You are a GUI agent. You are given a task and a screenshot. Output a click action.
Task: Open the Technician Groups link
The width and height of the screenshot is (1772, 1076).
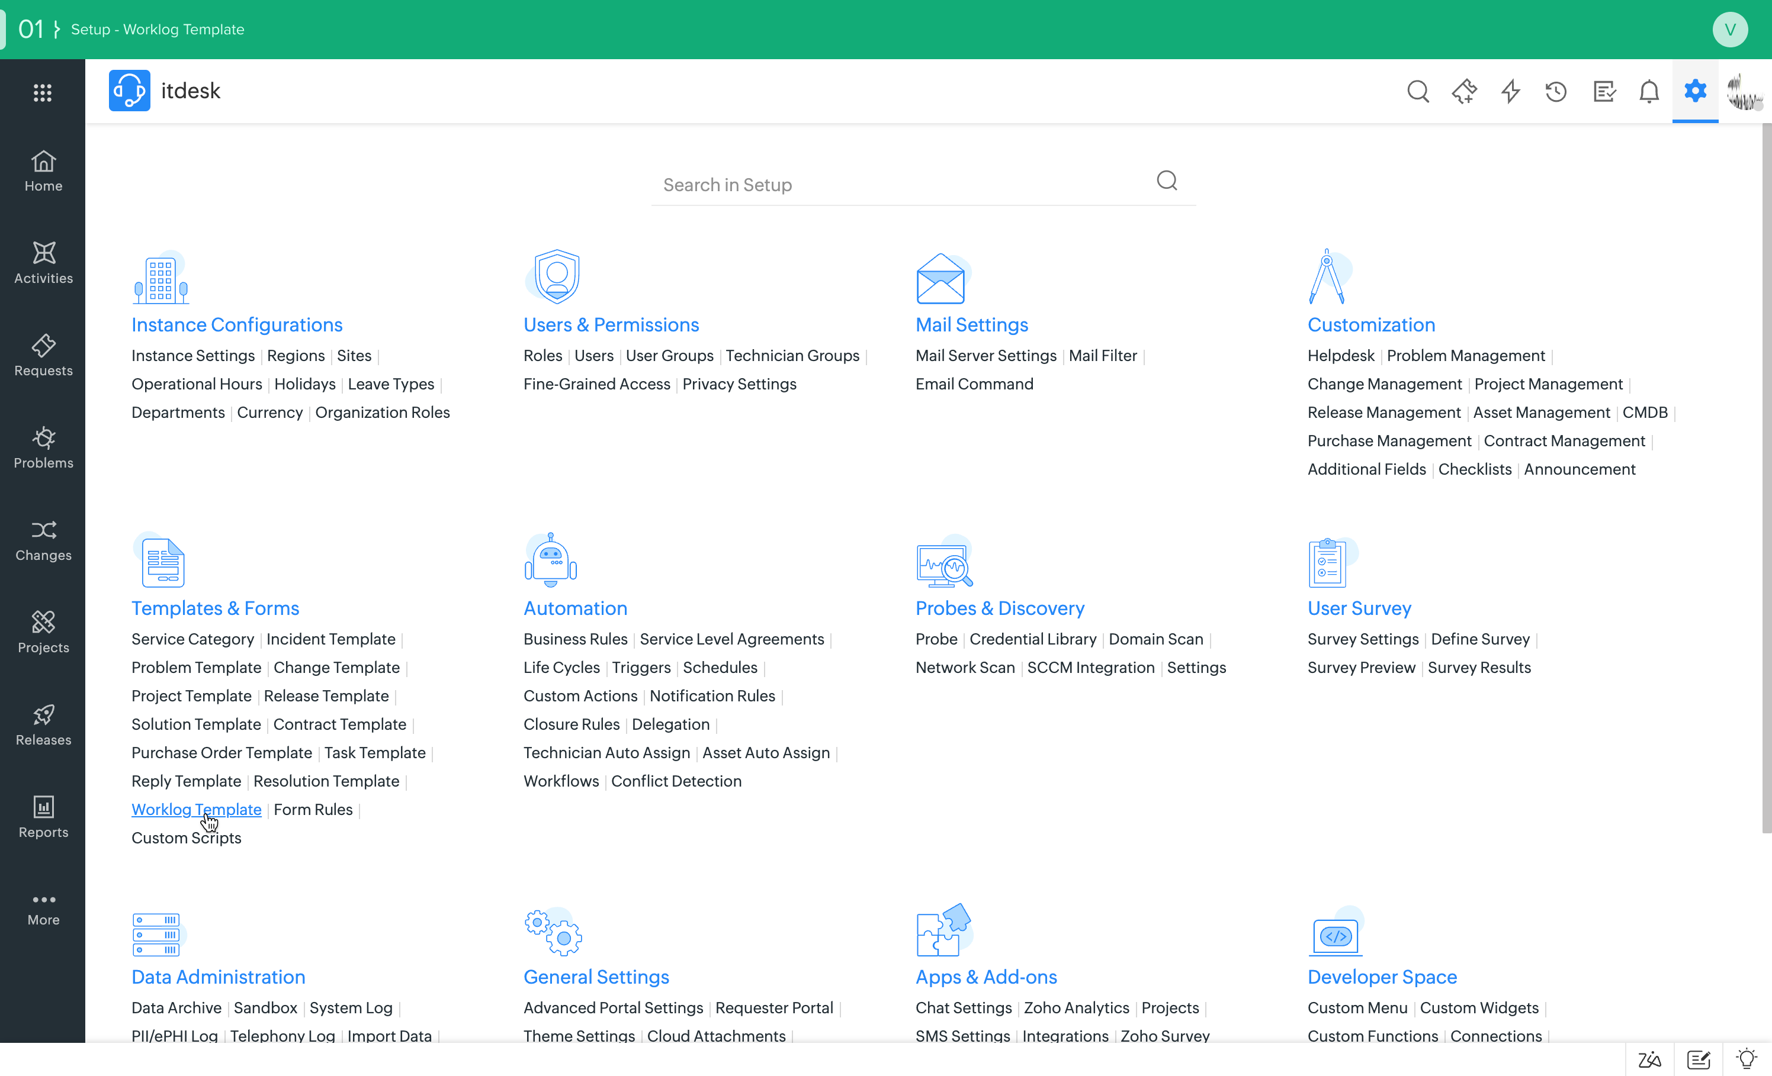tap(792, 356)
